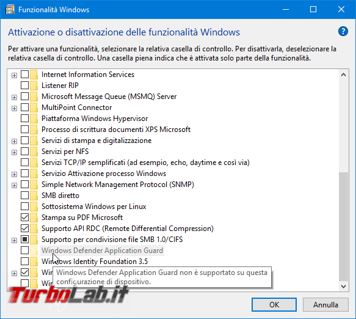Close the Funzionalità Windows dialog
356x319 pixels.
pyautogui.click(x=341, y=10)
